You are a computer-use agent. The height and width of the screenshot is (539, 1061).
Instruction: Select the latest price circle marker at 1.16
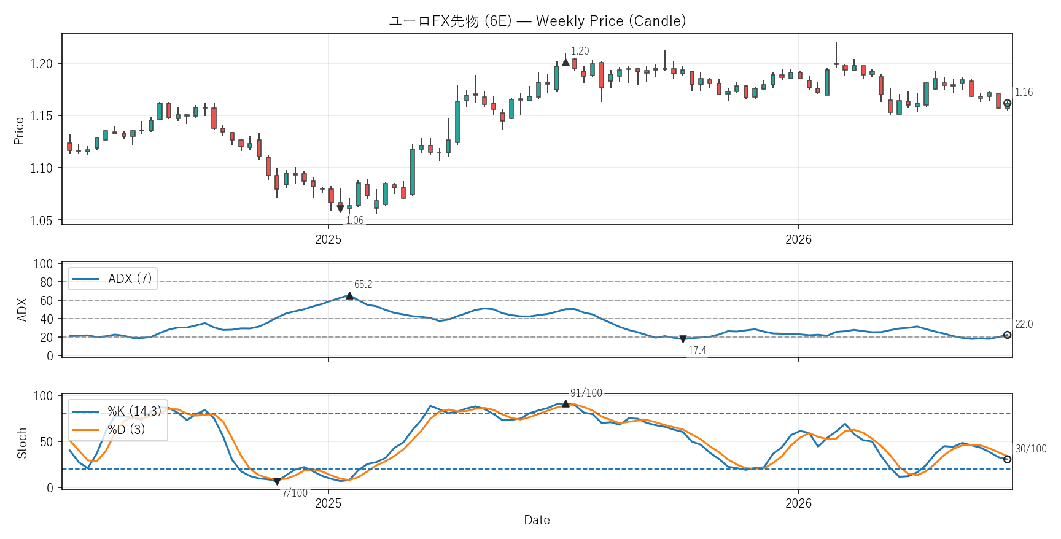click(1007, 104)
